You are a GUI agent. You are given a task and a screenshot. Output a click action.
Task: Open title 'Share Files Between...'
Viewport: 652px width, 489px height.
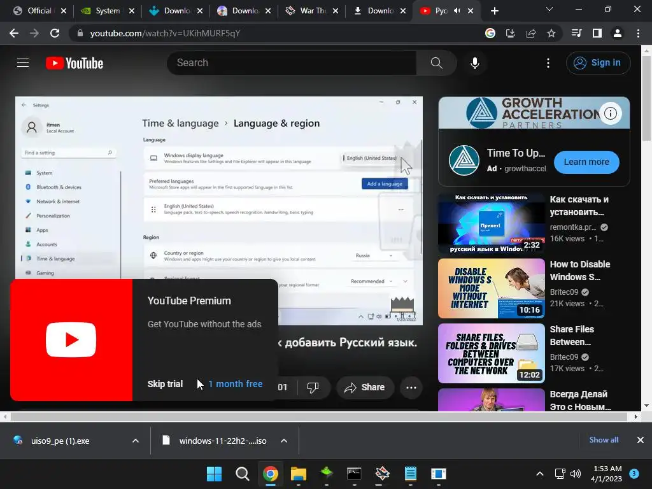click(572, 336)
